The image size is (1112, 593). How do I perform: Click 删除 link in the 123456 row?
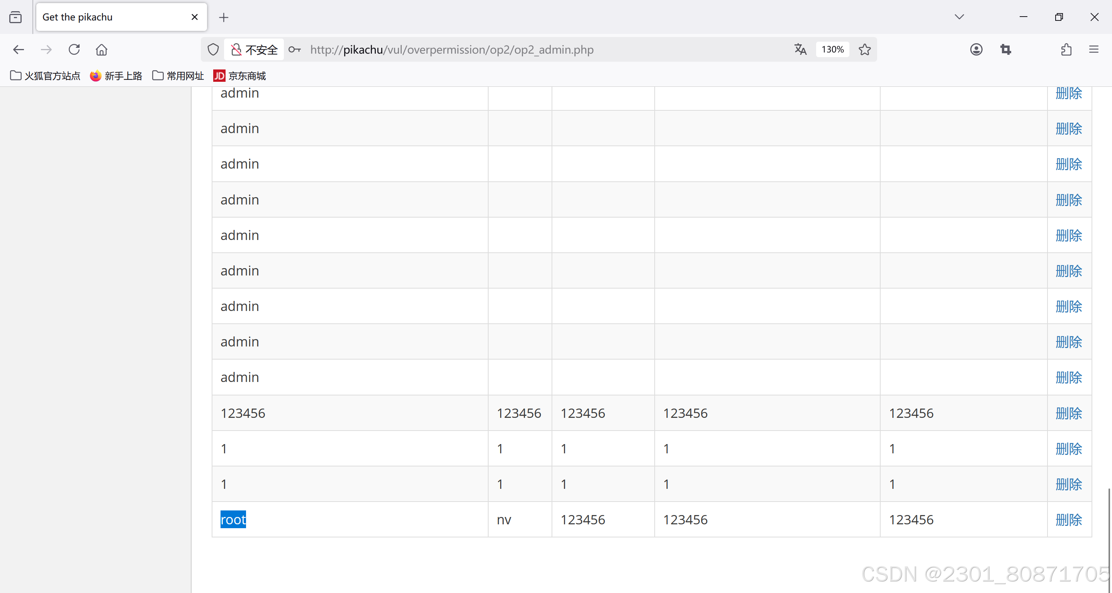pos(1068,413)
